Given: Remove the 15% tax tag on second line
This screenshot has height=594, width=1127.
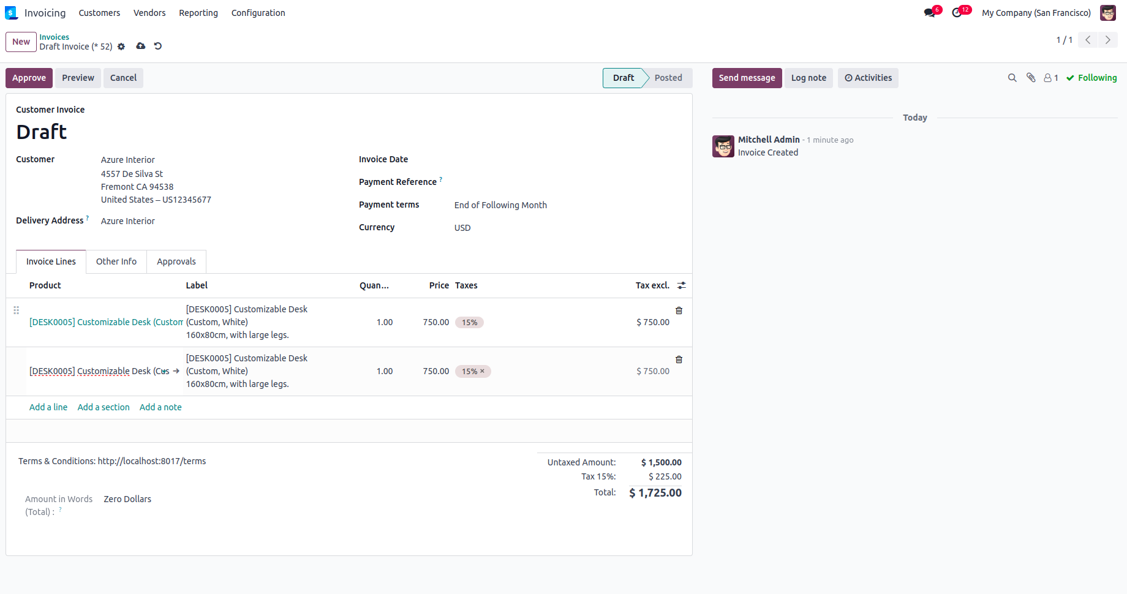Looking at the screenshot, I should [482, 371].
